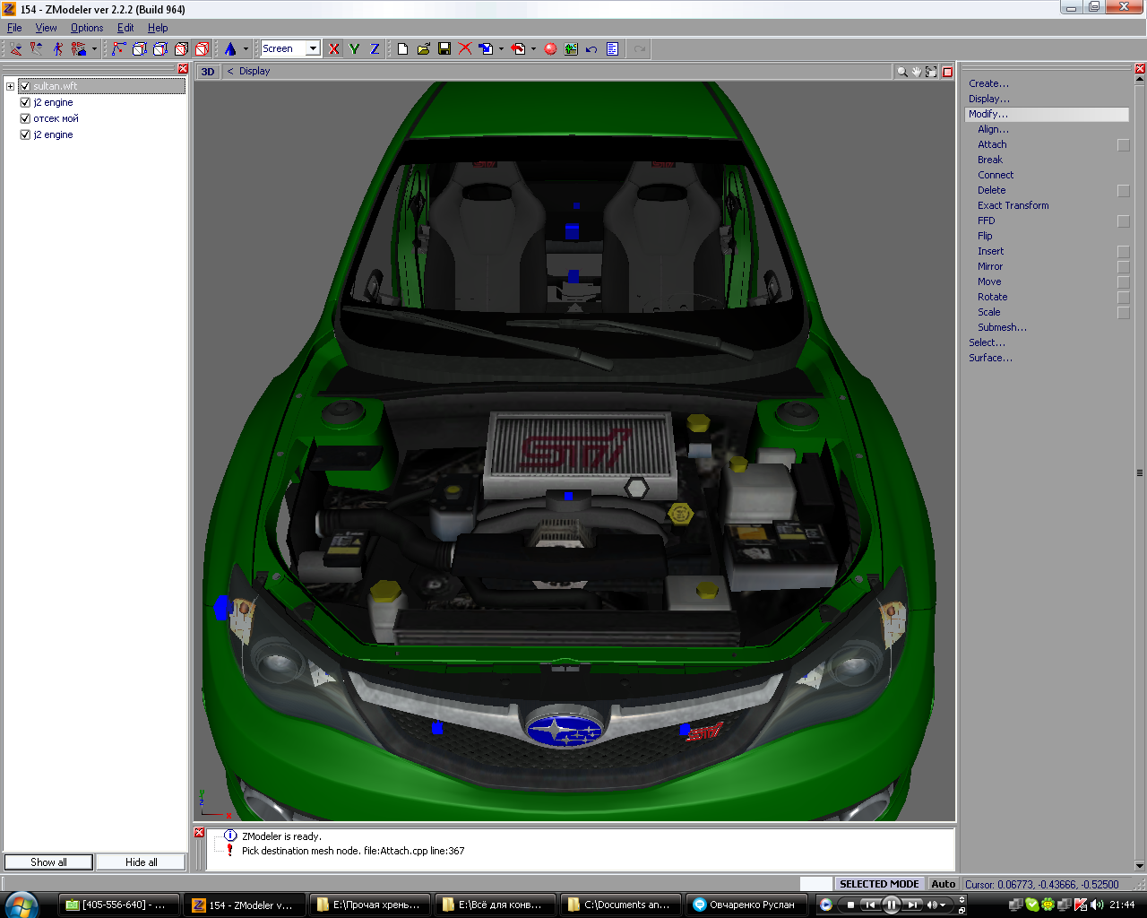Open the Screen coordinate system dropdown
1147x918 pixels.
(313, 48)
